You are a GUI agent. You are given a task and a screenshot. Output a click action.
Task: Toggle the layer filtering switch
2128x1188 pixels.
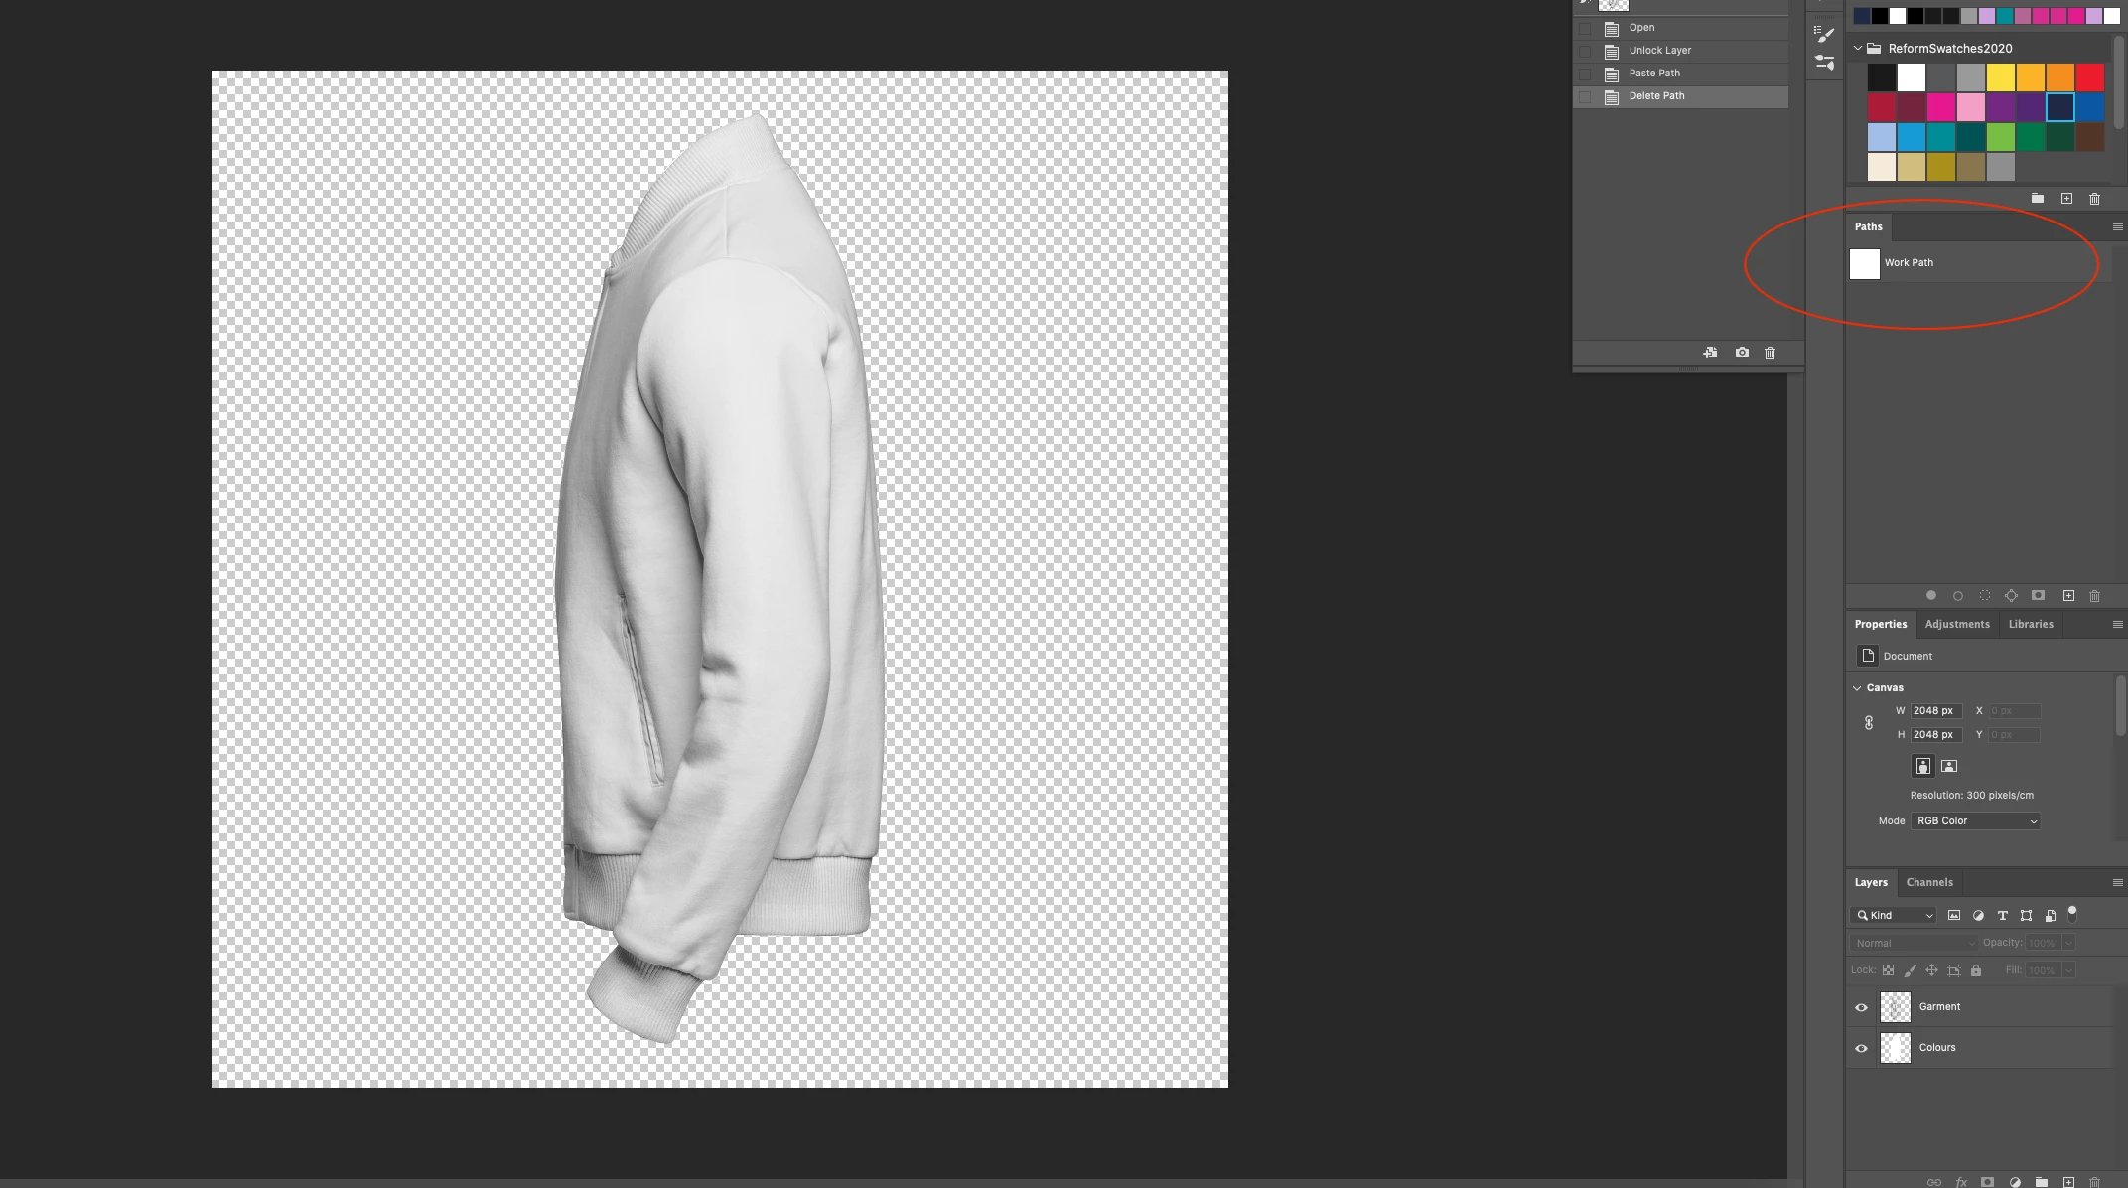2072,914
